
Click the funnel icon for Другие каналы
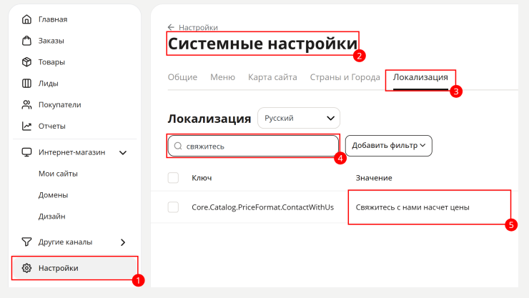click(26, 242)
